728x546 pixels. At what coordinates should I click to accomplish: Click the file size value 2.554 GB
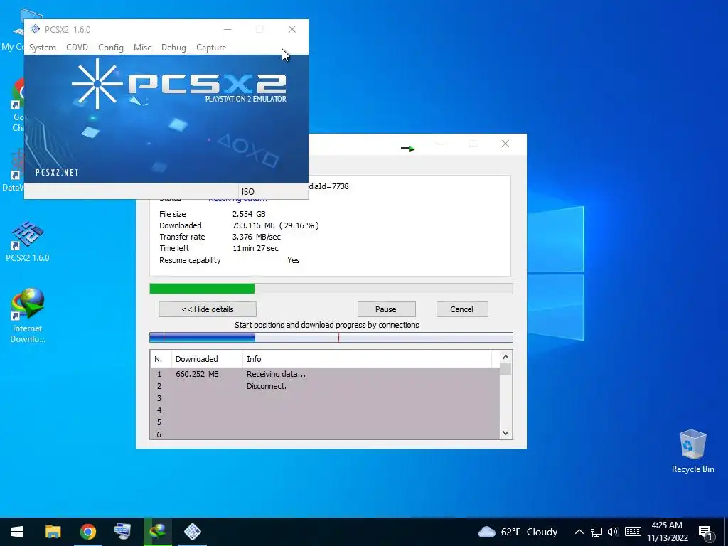point(249,214)
